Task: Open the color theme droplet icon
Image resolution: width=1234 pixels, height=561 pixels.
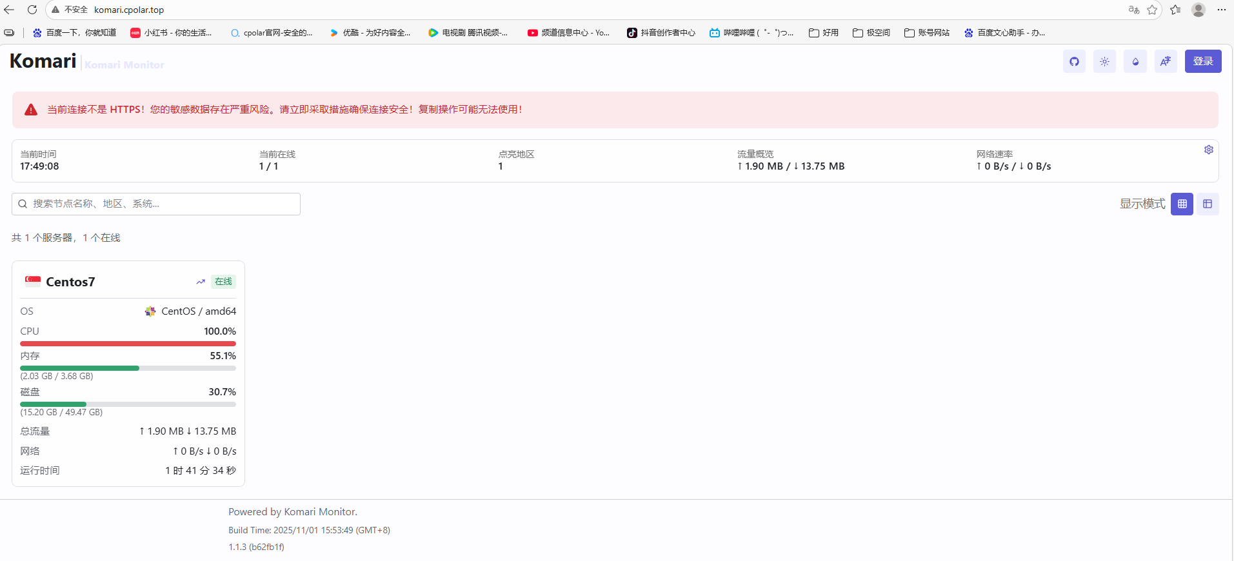Action: 1135,62
